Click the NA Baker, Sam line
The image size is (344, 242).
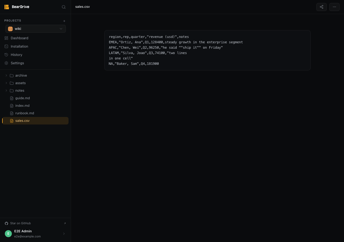(134, 64)
